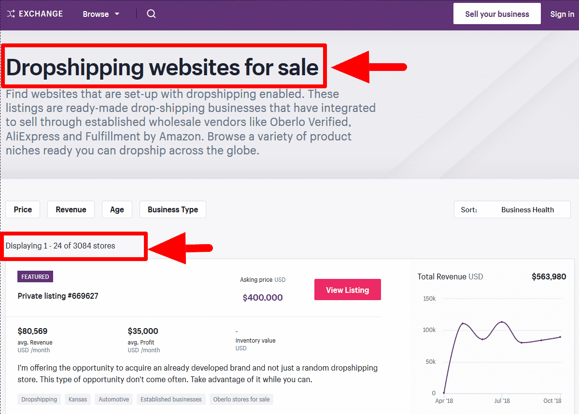This screenshot has height=414, width=579.
Task: Click the FEATURED badge
Action: click(35, 276)
